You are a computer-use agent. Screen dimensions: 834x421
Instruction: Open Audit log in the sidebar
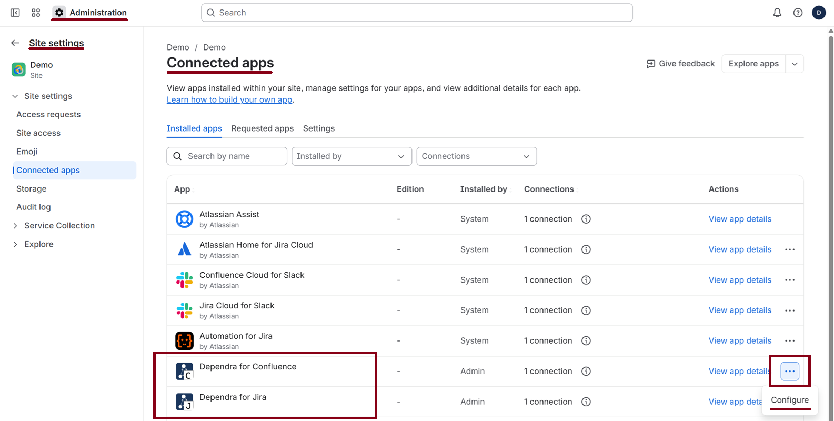tap(34, 207)
